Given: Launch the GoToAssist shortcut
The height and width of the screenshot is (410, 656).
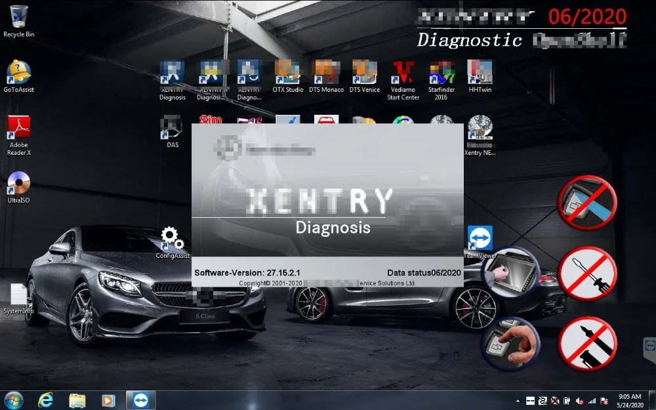Looking at the screenshot, I should (18, 76).
